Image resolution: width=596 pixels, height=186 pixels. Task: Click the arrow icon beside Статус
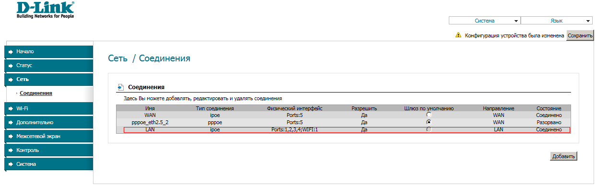[x=10, y=65]
